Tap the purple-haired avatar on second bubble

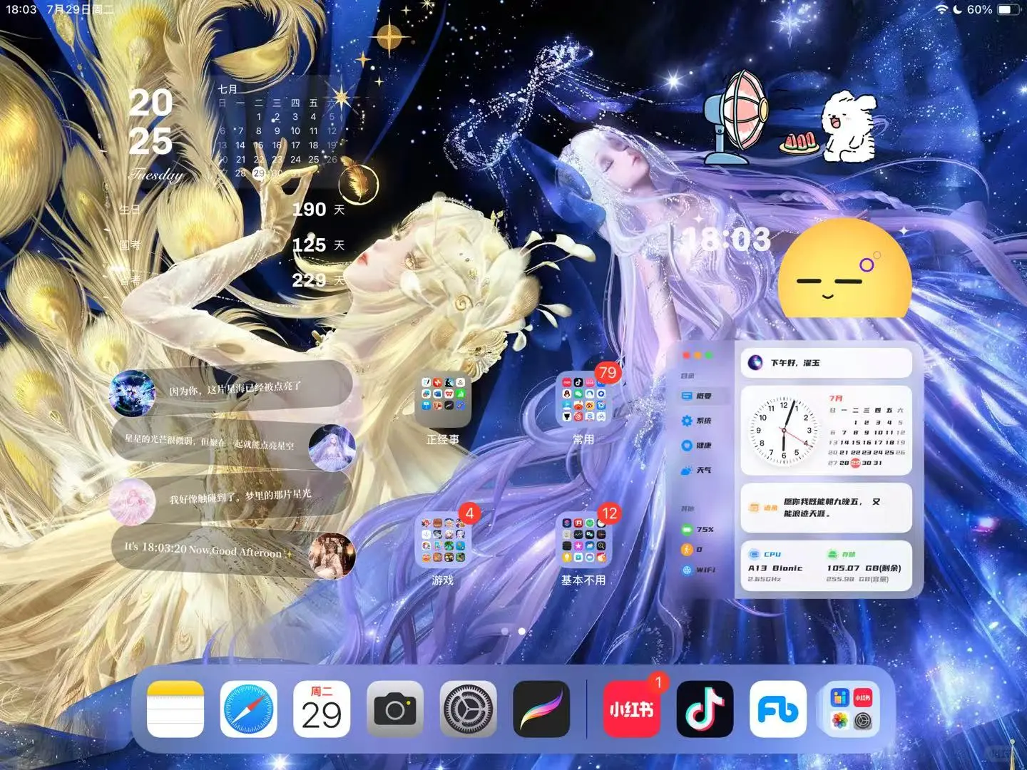(x=332, y=447)
